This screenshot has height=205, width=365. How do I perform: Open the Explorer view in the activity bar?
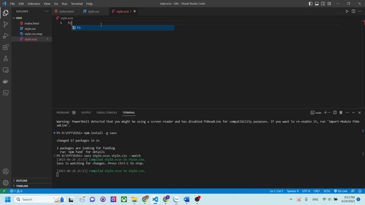tap(6, 13)
